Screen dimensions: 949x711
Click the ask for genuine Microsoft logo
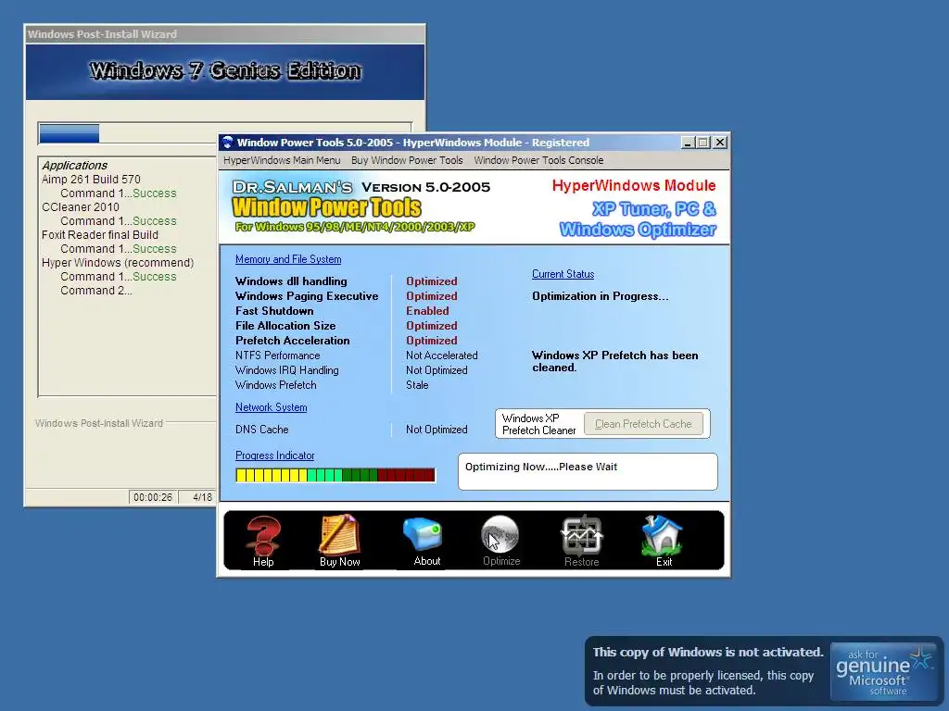tap(883, 672)
